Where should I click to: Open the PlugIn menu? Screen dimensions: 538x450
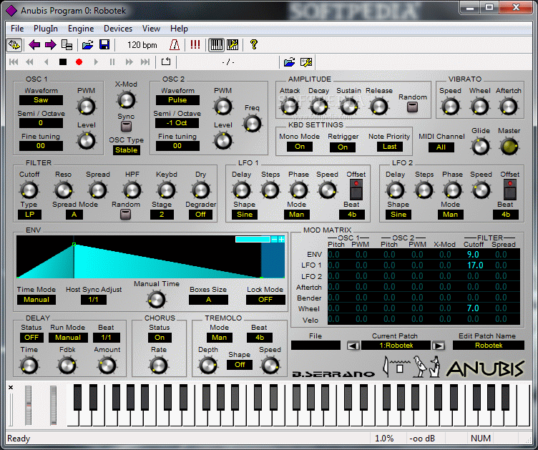[x=46, y=29]
